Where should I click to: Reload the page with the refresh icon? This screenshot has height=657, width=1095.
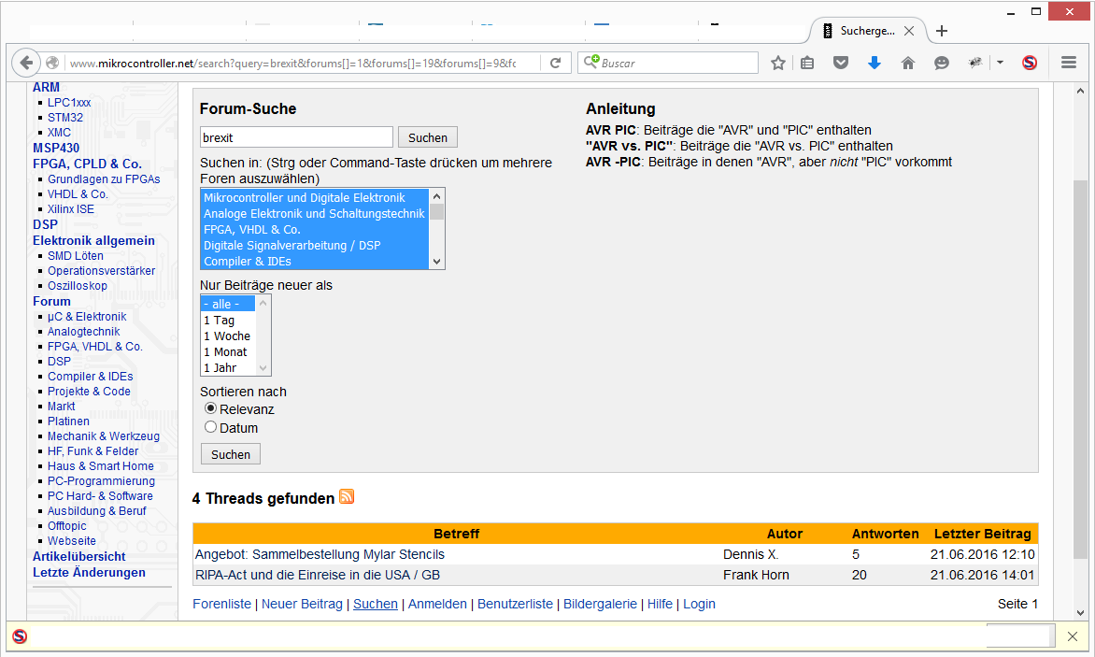[555, 63]
